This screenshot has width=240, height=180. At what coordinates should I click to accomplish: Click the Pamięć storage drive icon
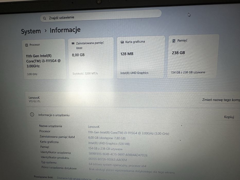pos(174,41)
